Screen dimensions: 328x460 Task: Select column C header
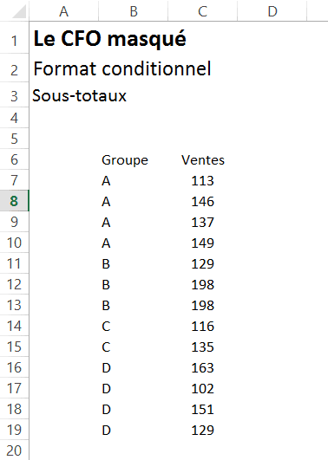pyautogui.click(x=202, y=11)
